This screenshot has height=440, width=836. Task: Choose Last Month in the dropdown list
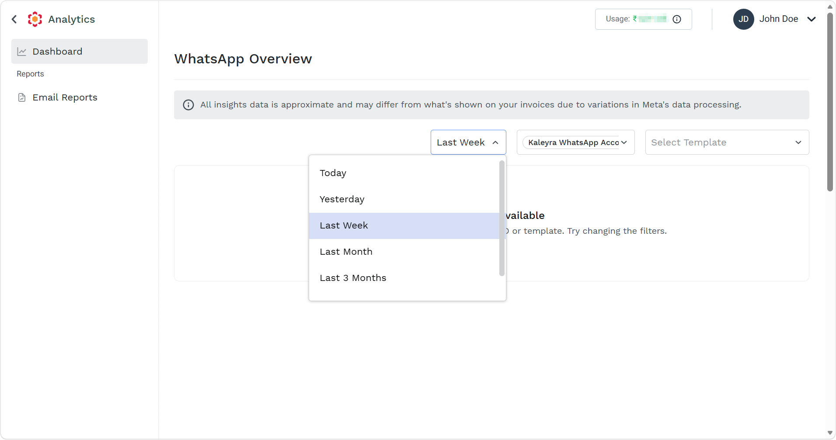[404, 252]
